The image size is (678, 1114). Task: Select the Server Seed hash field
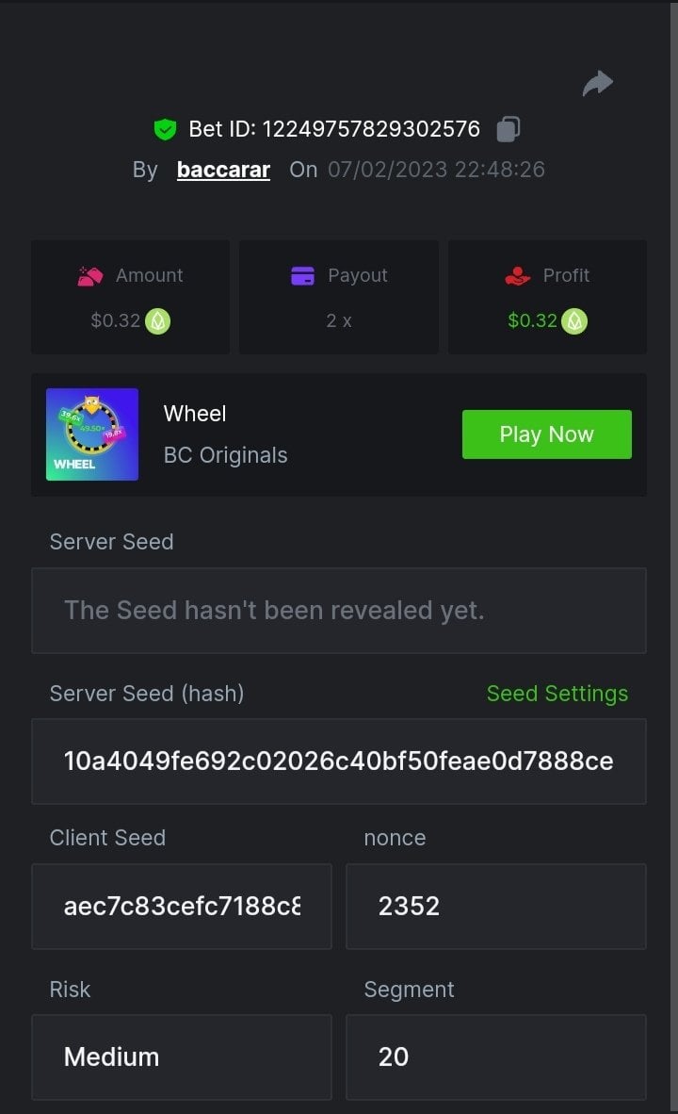click(339, 762)
